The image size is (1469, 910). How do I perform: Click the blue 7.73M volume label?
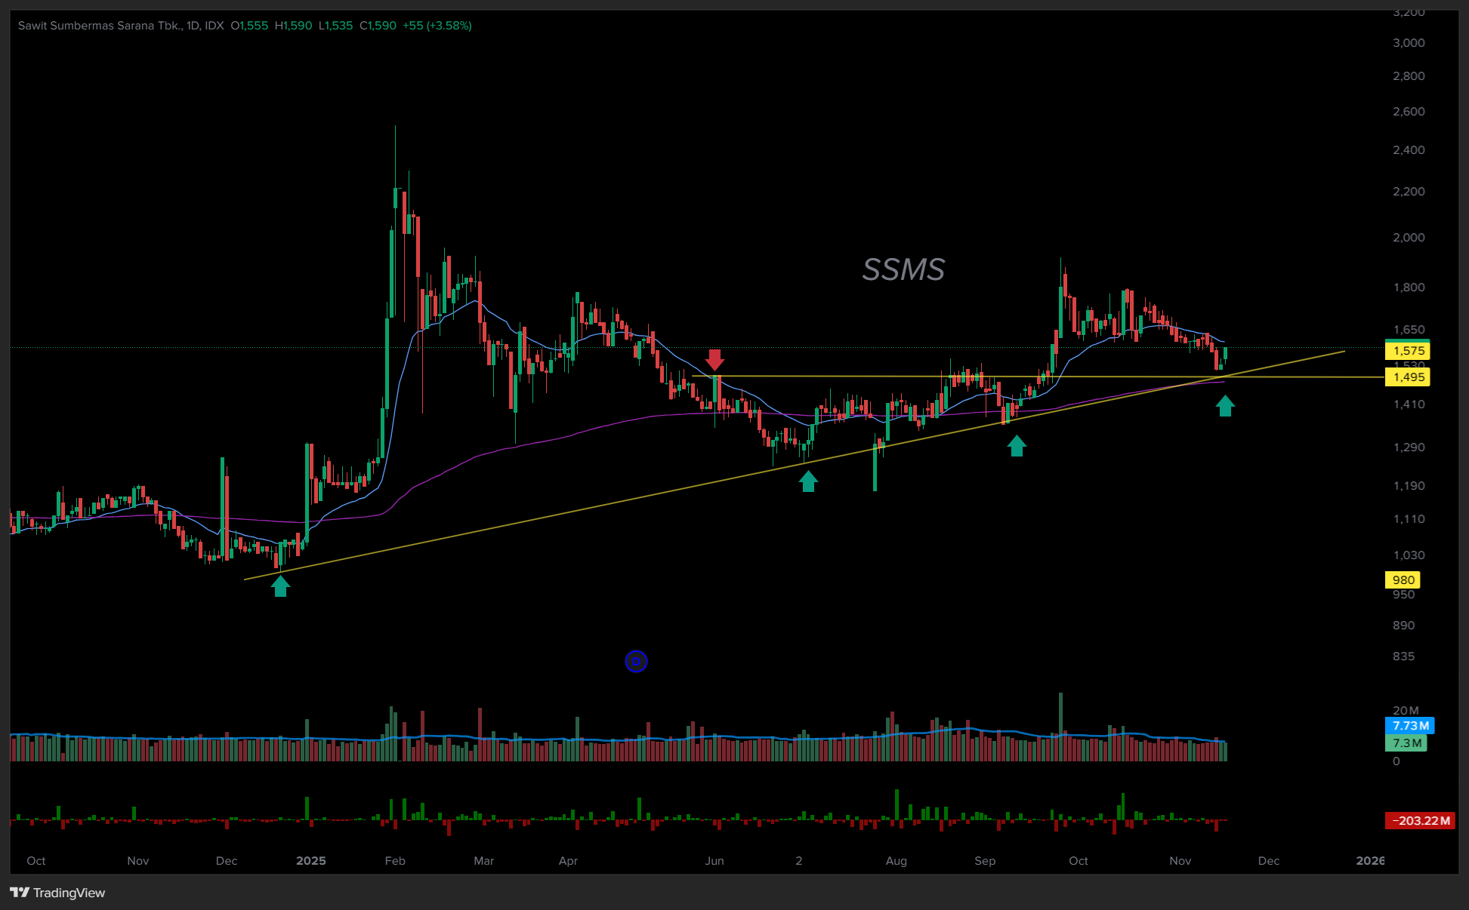click(x=1409, y=726)
